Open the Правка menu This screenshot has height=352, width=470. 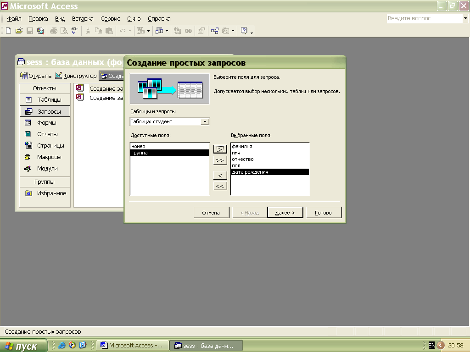38,18
